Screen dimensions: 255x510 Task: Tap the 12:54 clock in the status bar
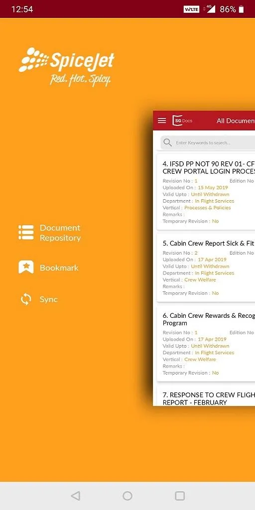pos(22,9)
